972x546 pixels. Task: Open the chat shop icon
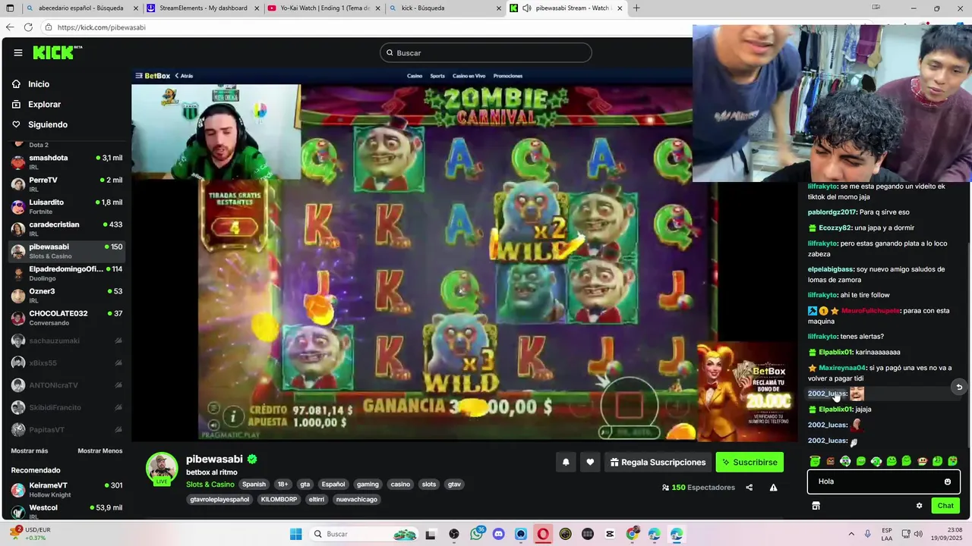pos(816,506)
